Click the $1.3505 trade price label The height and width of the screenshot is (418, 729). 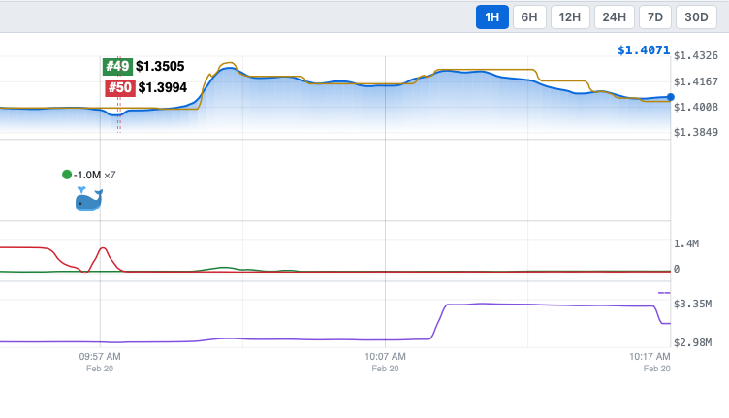pos(160,67)
